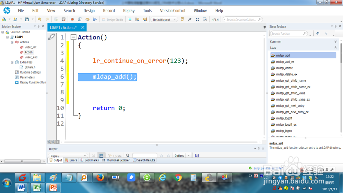The image size is (343, 193).
Task: Select the mldap_get_attrib_name step
Action: (x=291, y=81)
